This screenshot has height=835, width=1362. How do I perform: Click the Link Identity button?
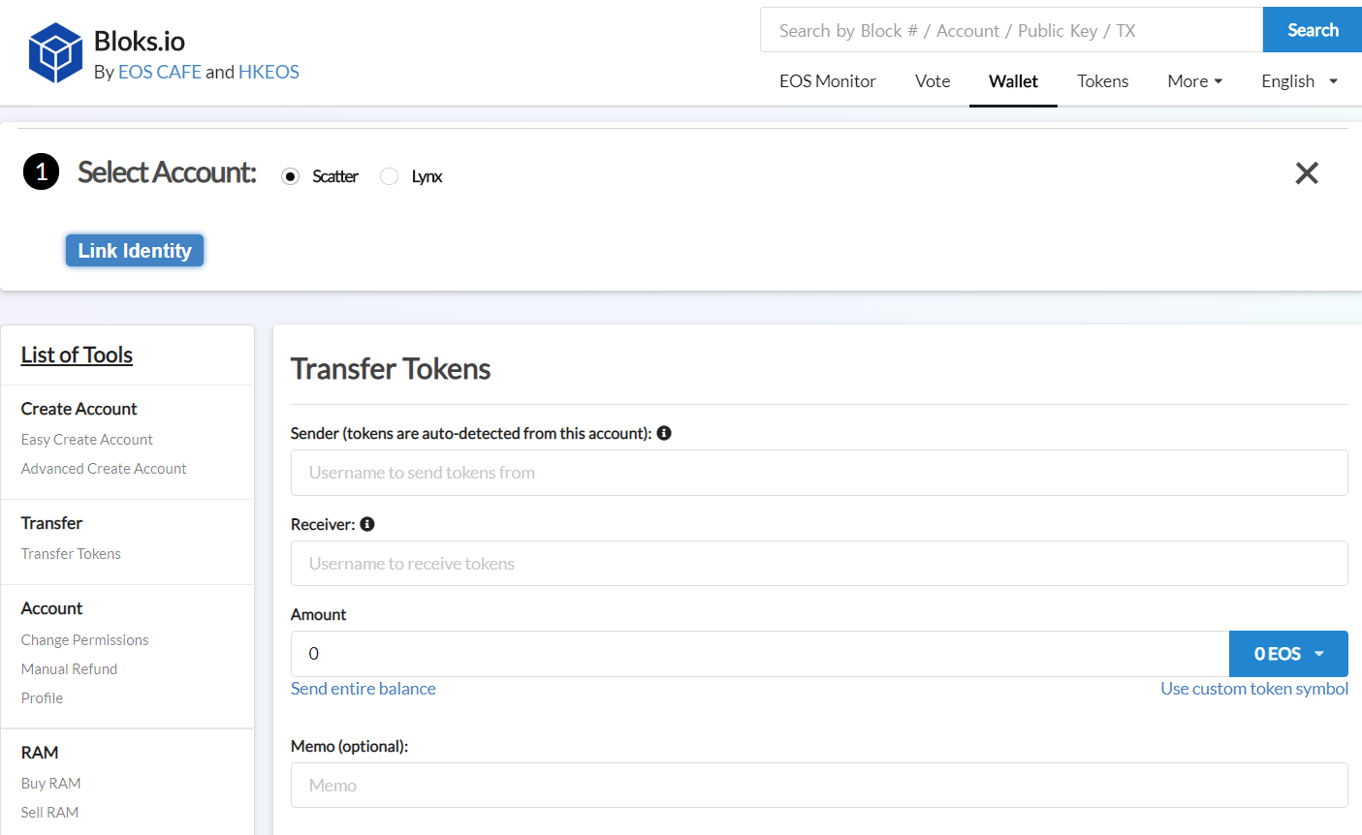(135, 251)
